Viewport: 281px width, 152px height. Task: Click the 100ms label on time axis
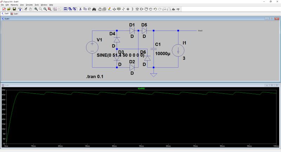276,146
